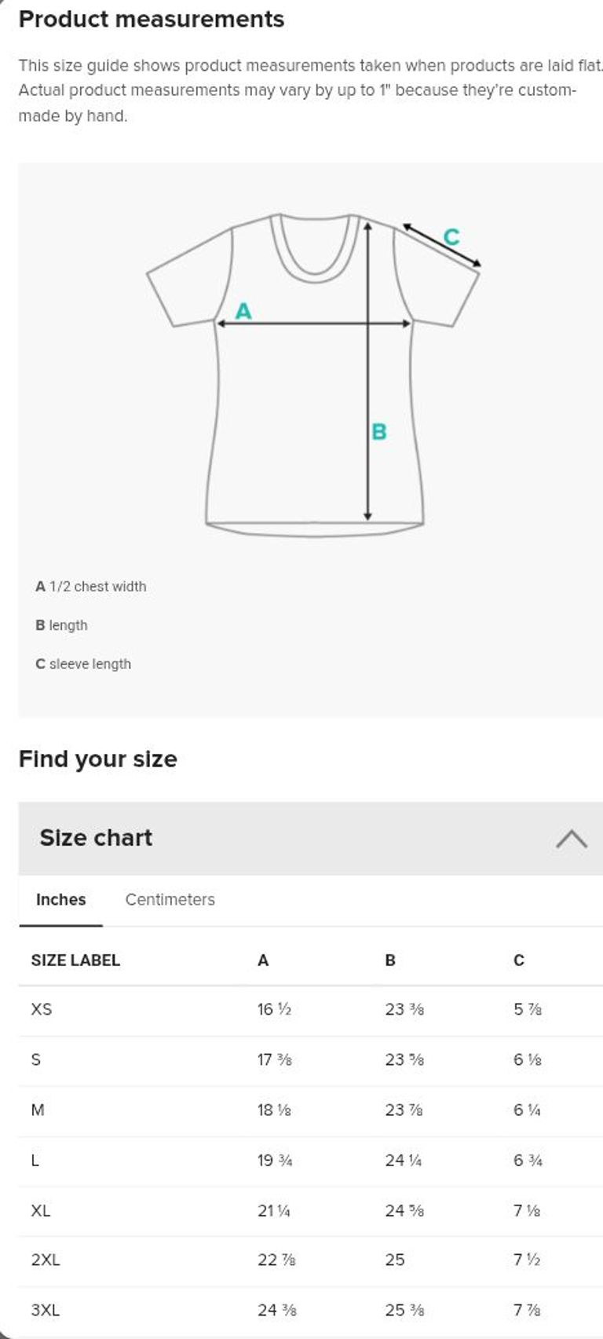Click the teal letter B on the shirt diagram
Screen dimensions: 603x1339
[379, 431]
